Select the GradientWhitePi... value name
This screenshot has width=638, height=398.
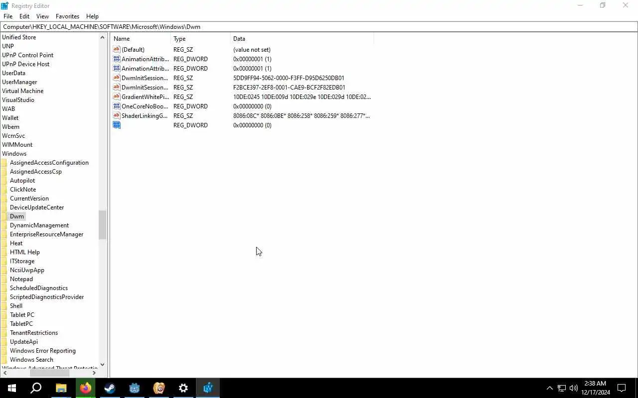145,97
